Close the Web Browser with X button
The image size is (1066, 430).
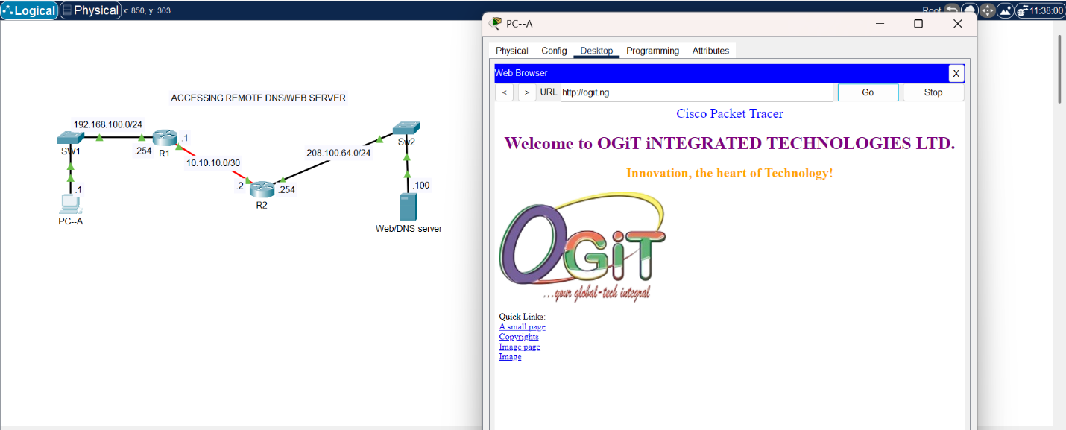(956, 73)
